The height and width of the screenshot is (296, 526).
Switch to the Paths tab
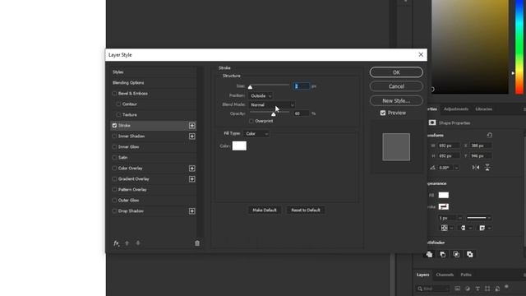(x=466, y=275)
